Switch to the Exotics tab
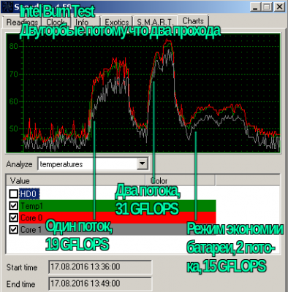The height and width of the screenshot is (292, 288). click(x=116, y=22)
